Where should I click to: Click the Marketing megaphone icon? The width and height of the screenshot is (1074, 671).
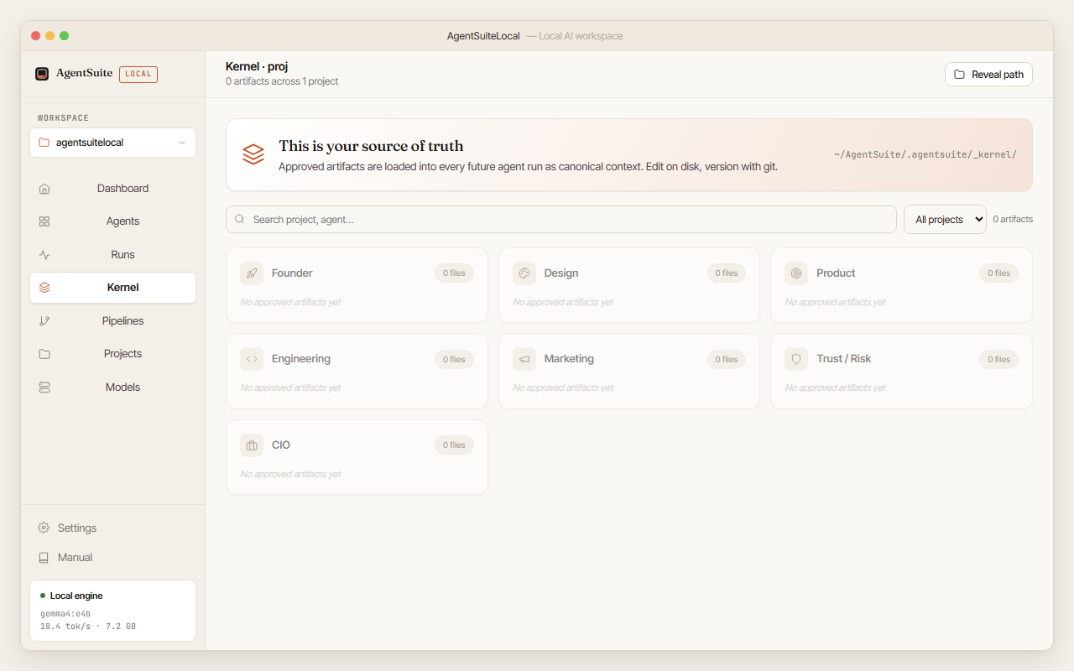tap(524, 359)
